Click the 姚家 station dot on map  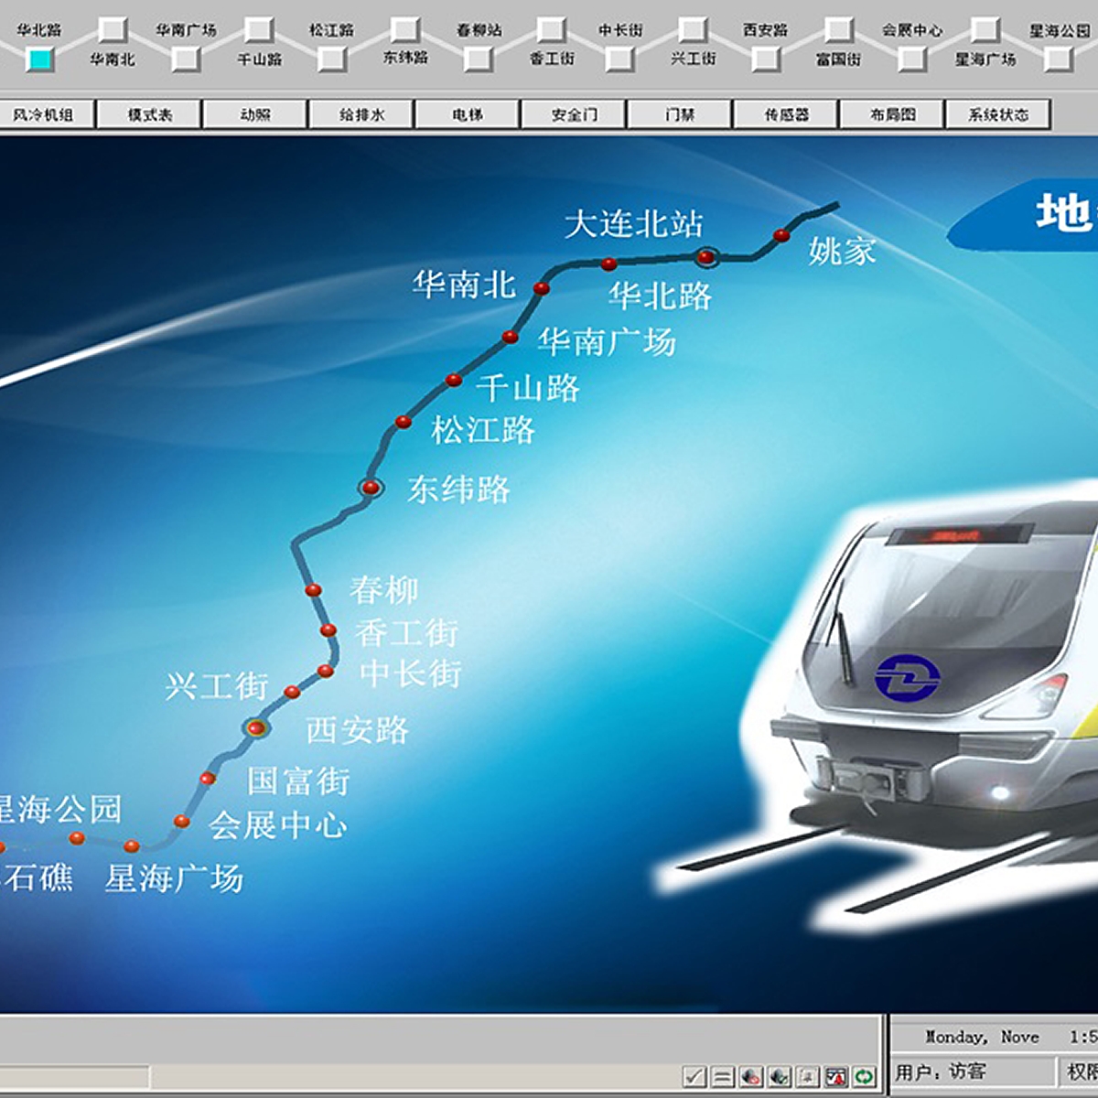pyautogui.click(x=781, y=235)
